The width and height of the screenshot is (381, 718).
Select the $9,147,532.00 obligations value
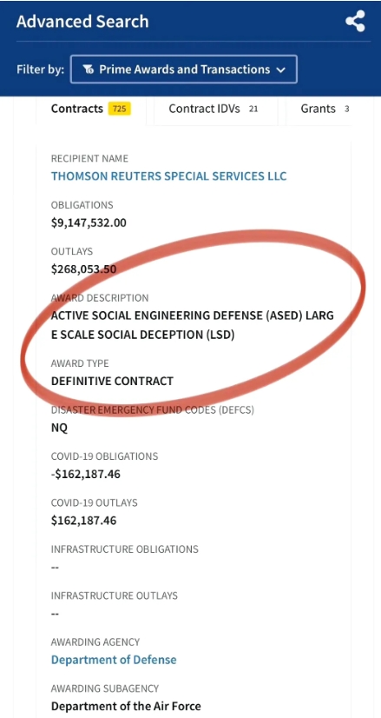[x=89, y=223]
